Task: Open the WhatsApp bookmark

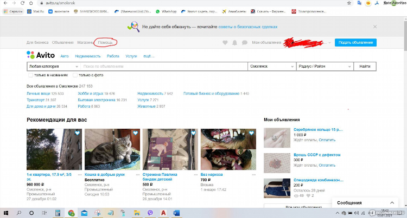Action: coord(166,11)
